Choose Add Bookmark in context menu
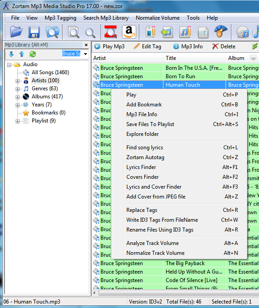 point(179,105)
